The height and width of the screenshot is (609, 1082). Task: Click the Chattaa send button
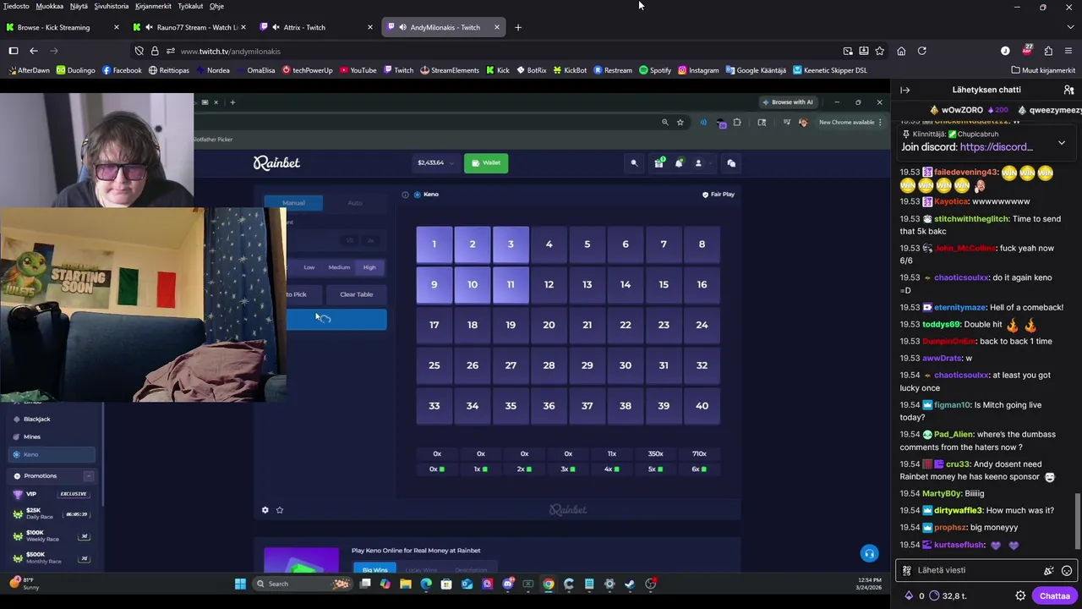1054,595
